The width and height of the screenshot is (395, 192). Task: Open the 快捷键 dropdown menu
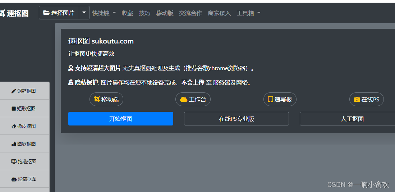coord(104,13)
